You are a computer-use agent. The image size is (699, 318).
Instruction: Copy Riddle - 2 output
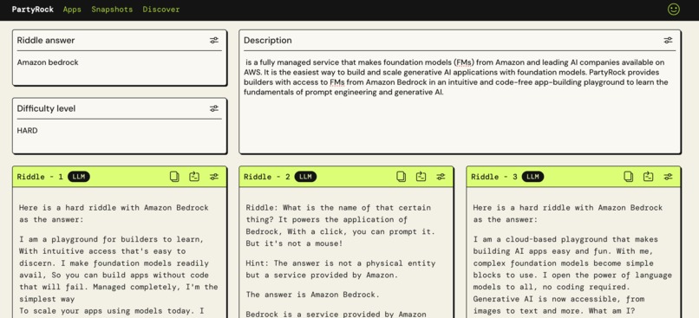click(402, 177)
